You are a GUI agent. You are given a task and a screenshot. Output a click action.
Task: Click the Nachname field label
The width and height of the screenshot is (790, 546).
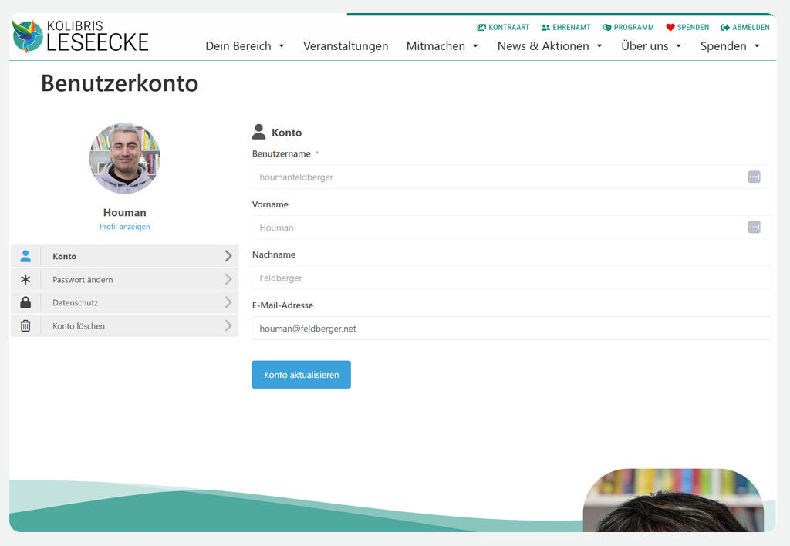pos(274,254)
